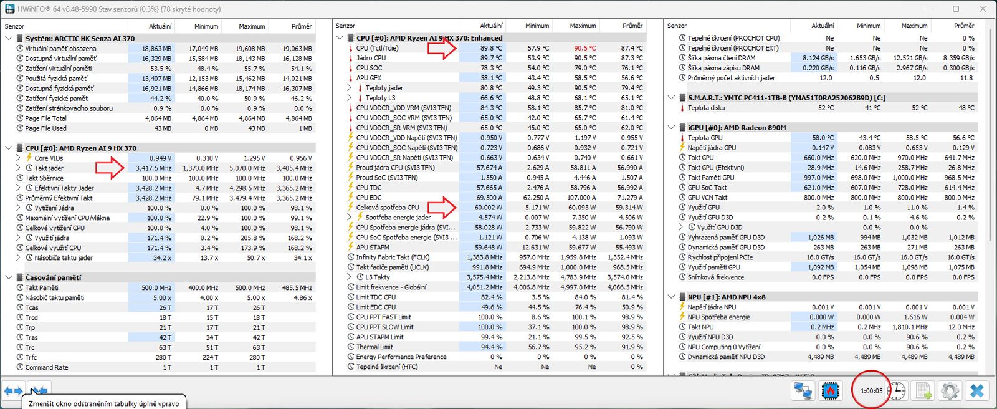Screen dimensions: 997x409
Task: Click Aktuální column header in left panel
Action: coord(160,26)
